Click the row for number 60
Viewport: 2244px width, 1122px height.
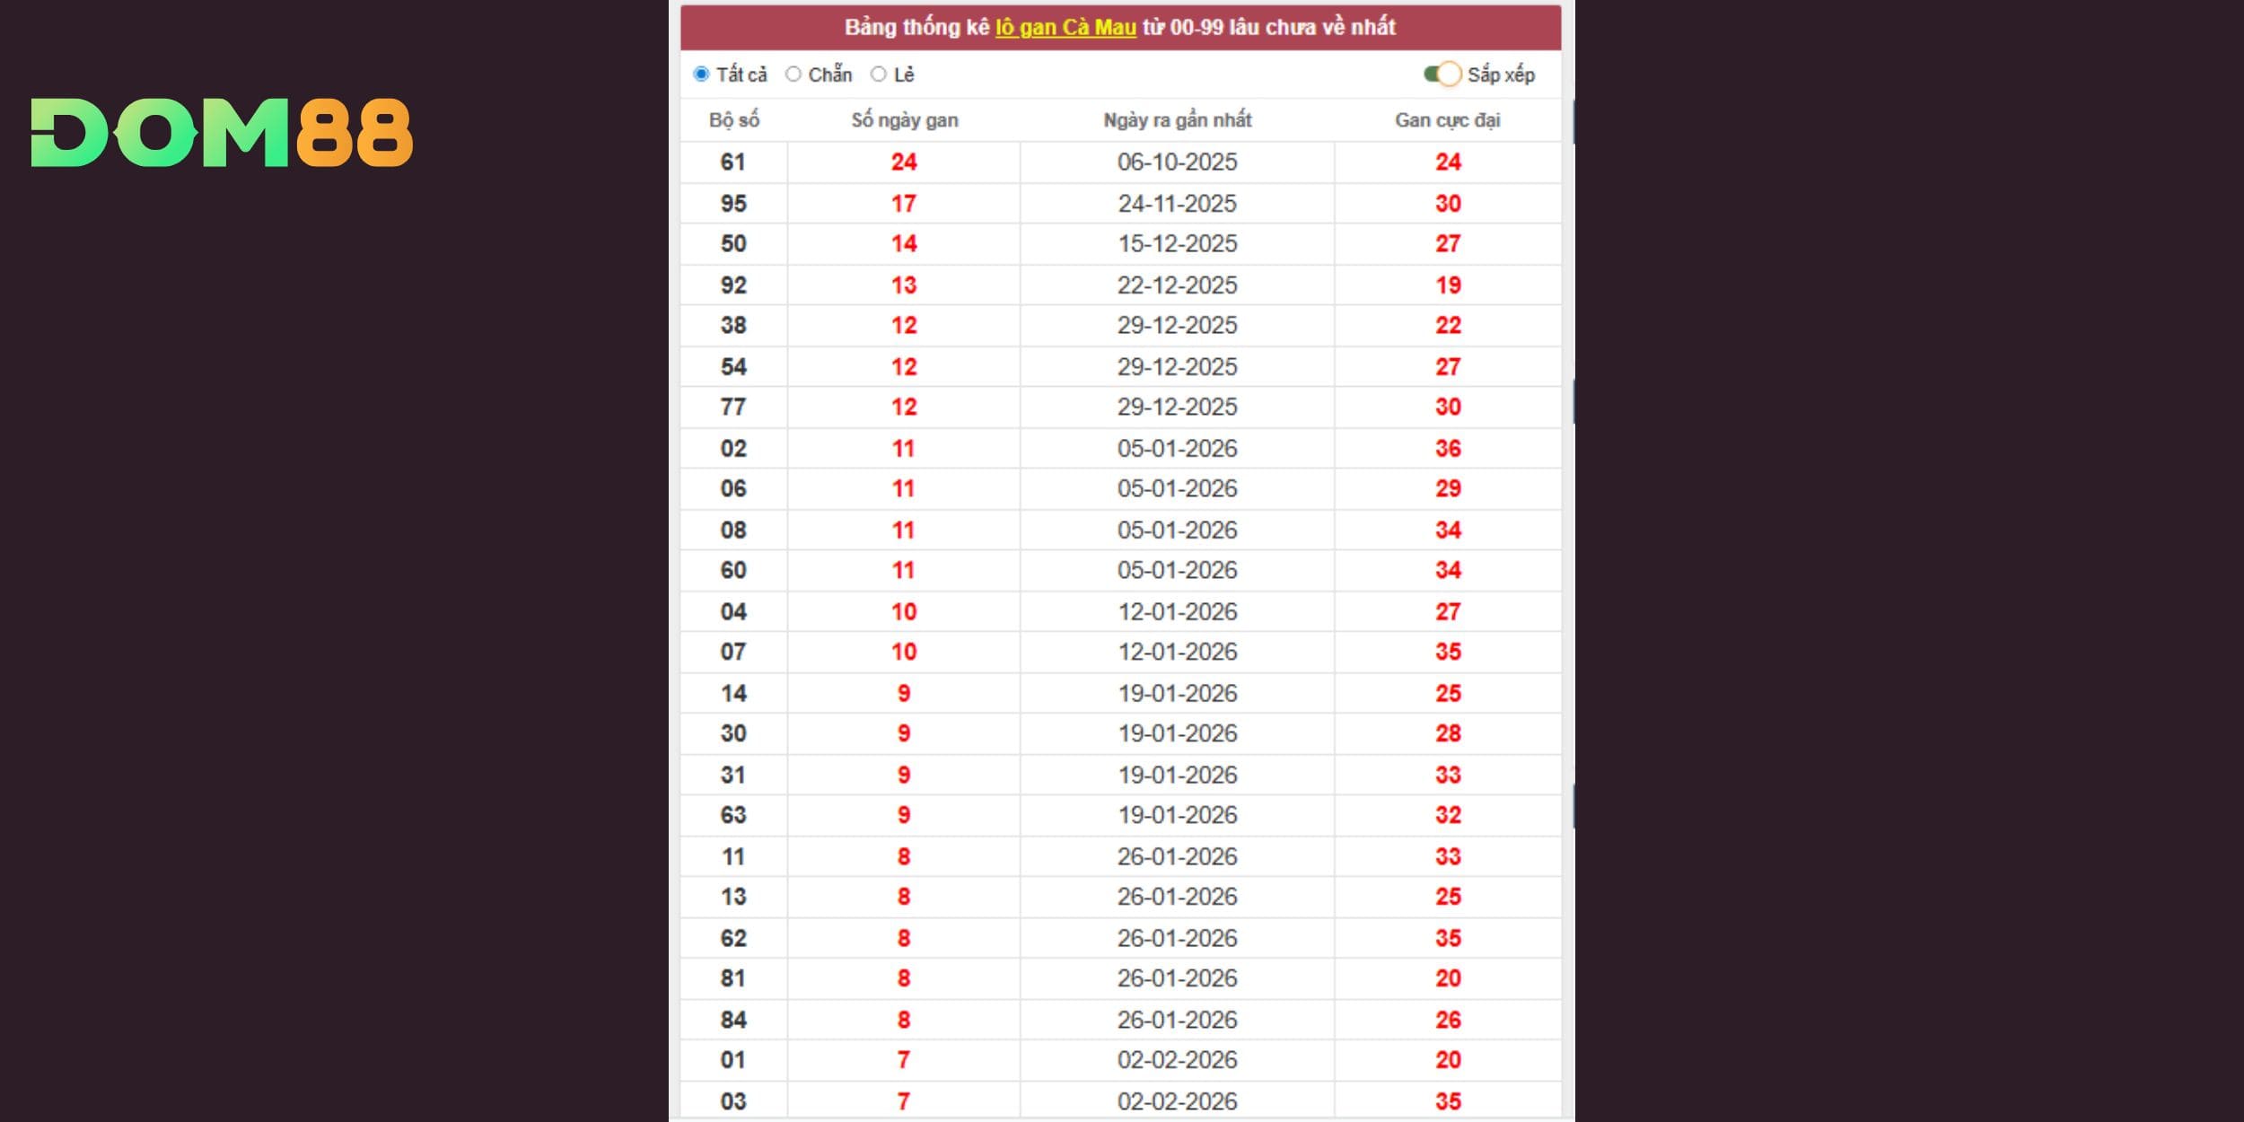tap(733, 571)
